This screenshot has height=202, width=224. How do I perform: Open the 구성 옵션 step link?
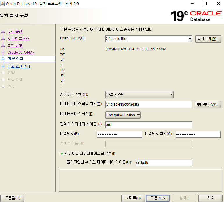[x=15, y=31]
